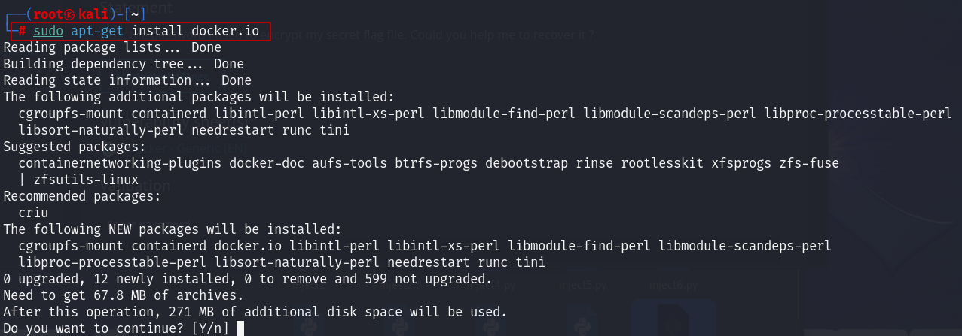Click the '271 MB of additional disk space' line
Image resolution: width=962 pixels, height=336 pixels.
(255, 312)
